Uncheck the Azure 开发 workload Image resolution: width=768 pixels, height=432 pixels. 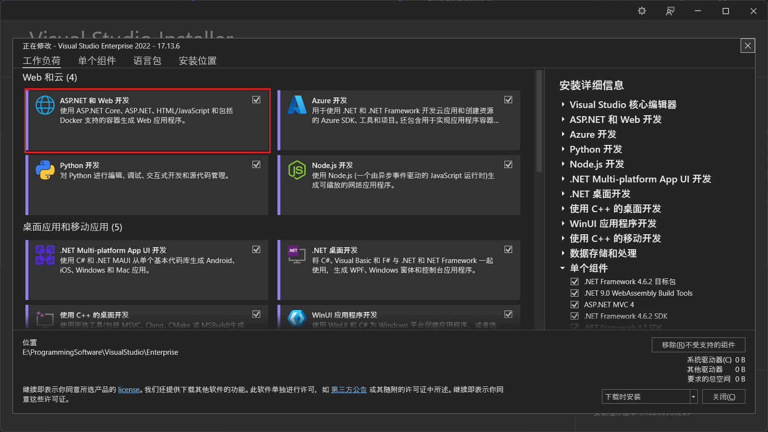(508, 99)
